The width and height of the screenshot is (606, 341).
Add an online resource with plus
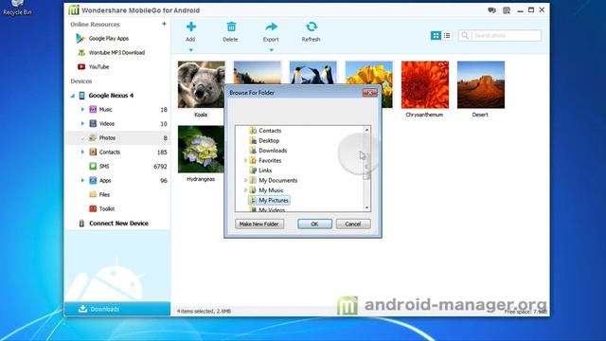164,24
